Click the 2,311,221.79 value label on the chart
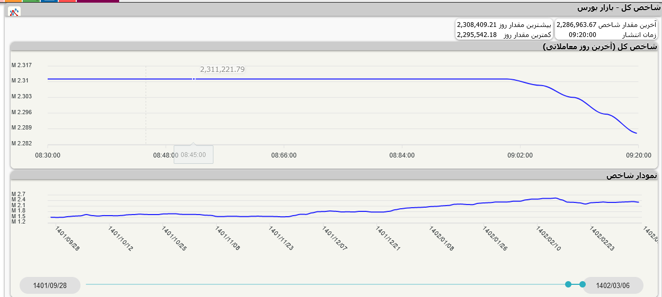 point(222,69)
